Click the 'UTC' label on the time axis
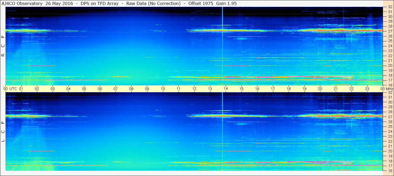394x176 pixels. coord(13,89)
